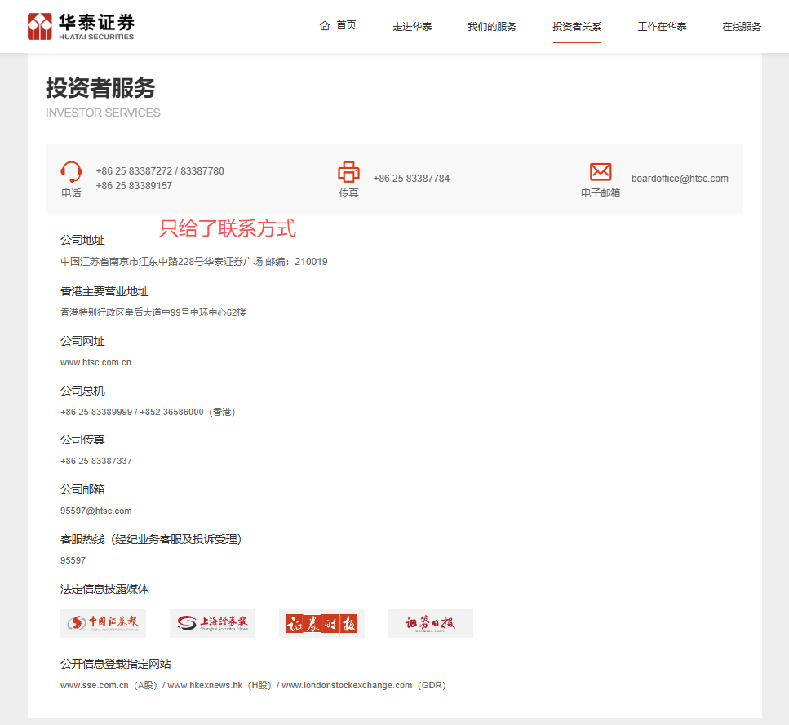Go to 首页 in the navigation bar
This screenshot has width=789, height=725.
(346, 26)
